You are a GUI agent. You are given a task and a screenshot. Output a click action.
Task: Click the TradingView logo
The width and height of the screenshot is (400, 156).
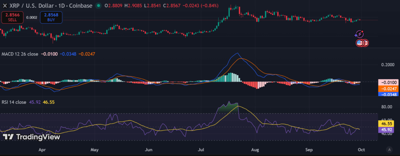click(x=31, y=137)
